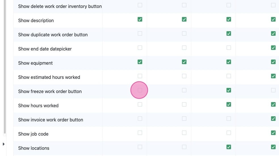Uncheck third column Show freeze work order button
Image resolution: width=279 pixels, height=156 pixels.
[229, 90]
